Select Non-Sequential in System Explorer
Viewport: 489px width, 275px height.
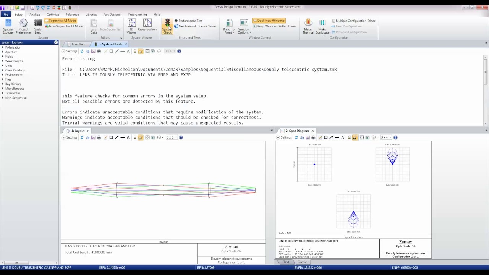pyautogui.click(x=16, y=98)
